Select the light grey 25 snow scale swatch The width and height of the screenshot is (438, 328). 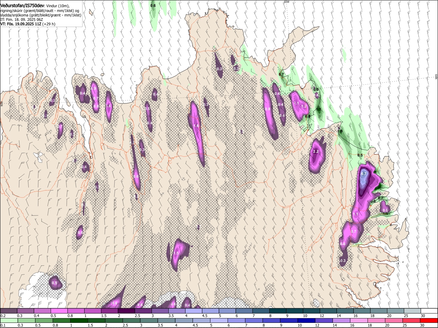[412, 311]
